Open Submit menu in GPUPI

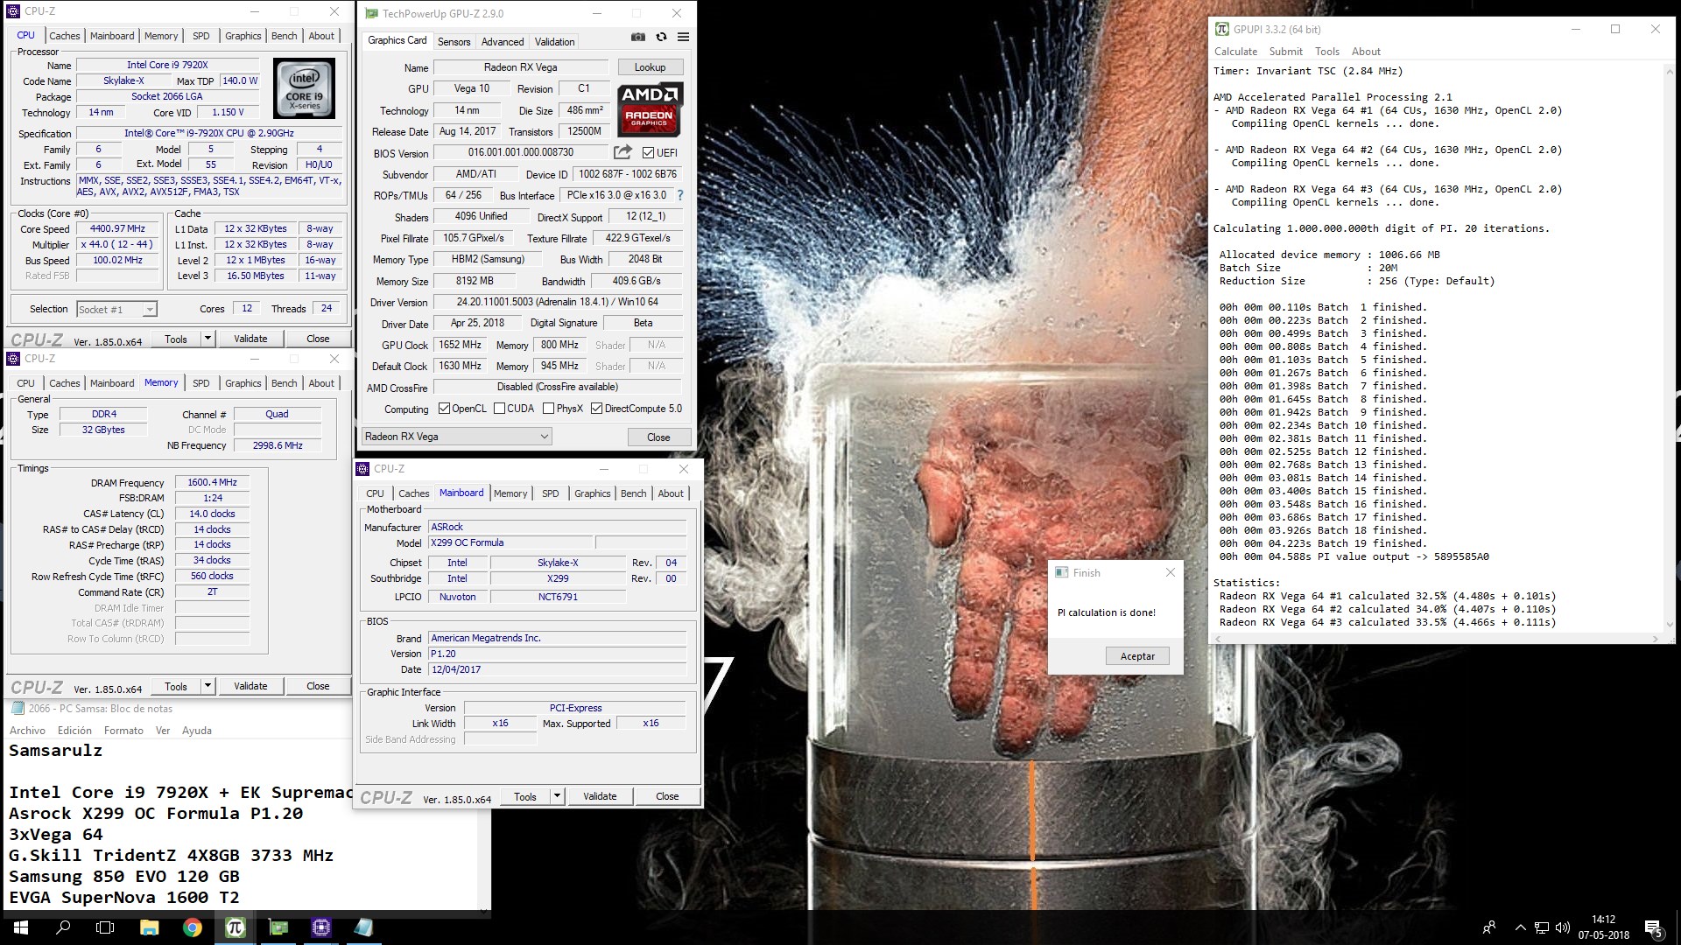(x=1285, y=52)
